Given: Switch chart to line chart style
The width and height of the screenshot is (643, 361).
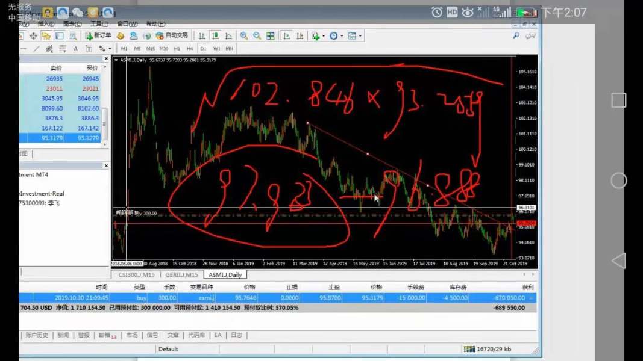Looking at the screenshot, I should [x=228, y=36].
